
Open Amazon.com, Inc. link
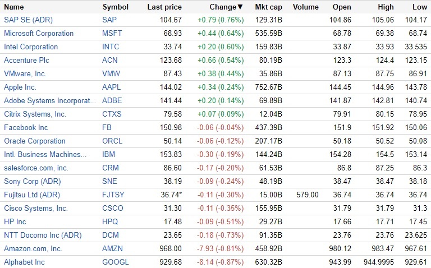(x=33, y=248)
